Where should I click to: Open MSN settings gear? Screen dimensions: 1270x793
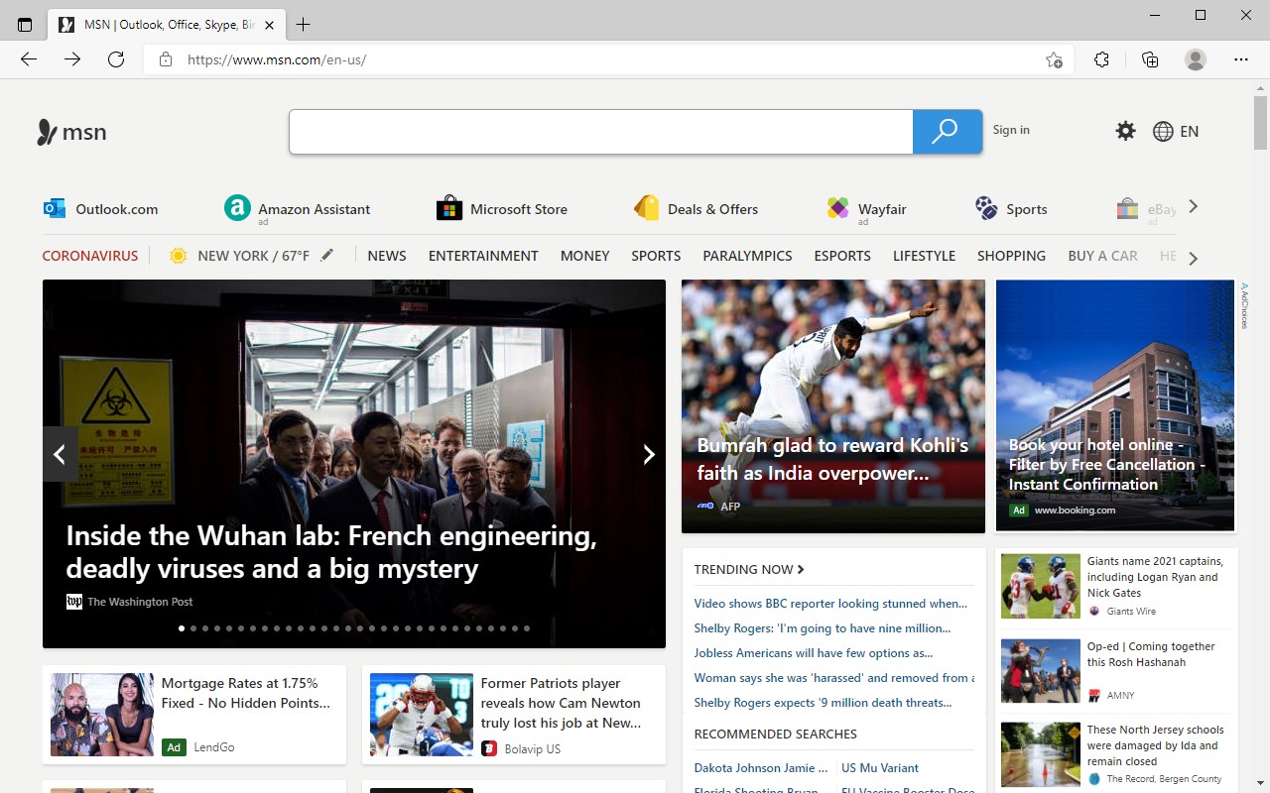pyautogui.click(x=1125, y=131)
